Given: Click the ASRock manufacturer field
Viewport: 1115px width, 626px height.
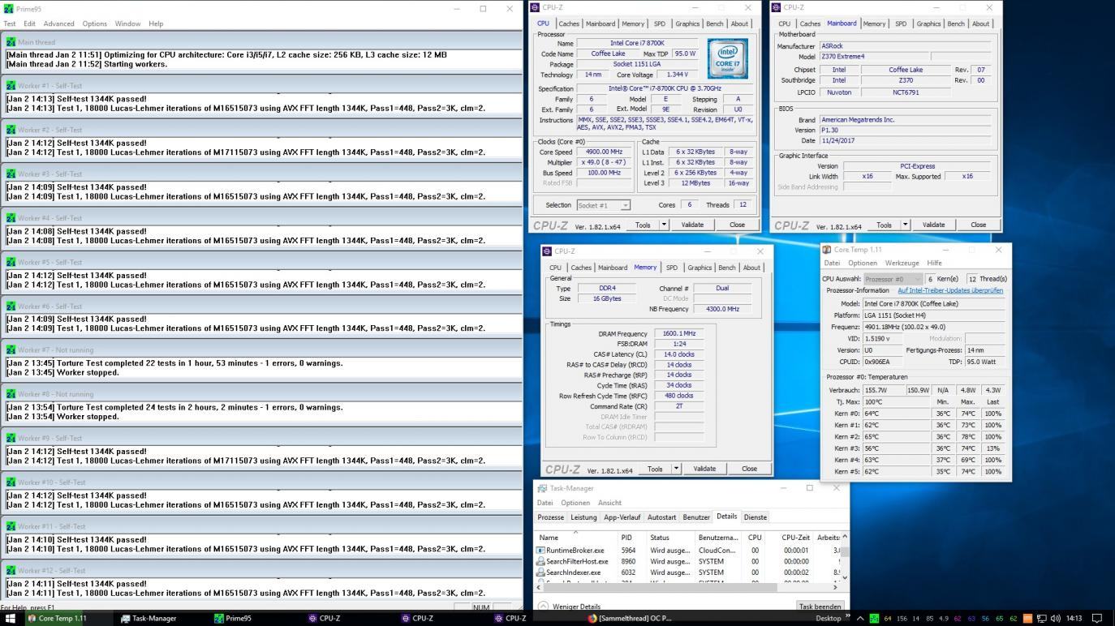Looking at the screenshot, I should click(905, 46).
